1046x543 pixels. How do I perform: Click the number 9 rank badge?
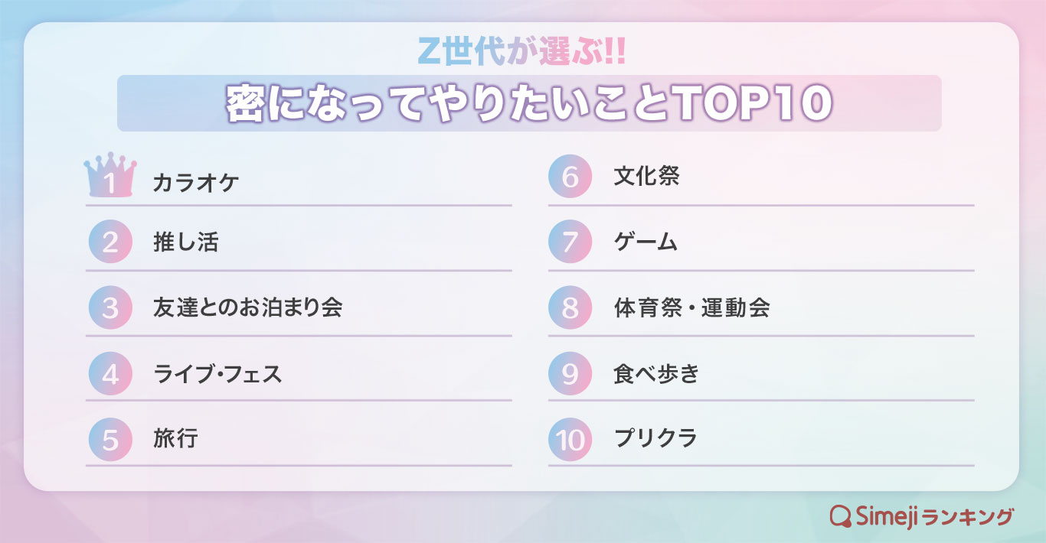click(570, 374)
